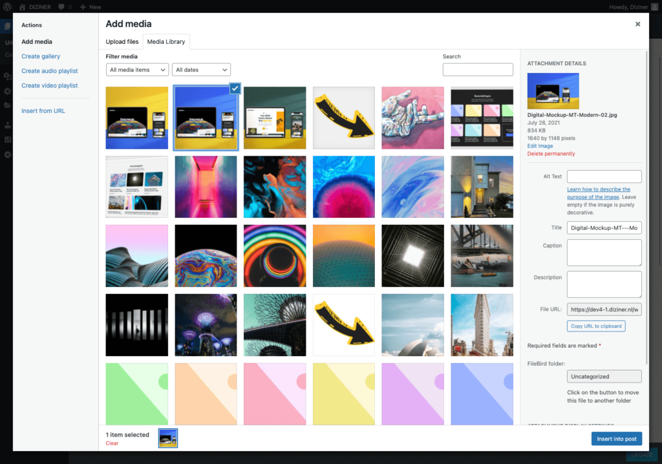Expand the All dates filter
This screenshot has width=662, height=464.
point(201,70)
